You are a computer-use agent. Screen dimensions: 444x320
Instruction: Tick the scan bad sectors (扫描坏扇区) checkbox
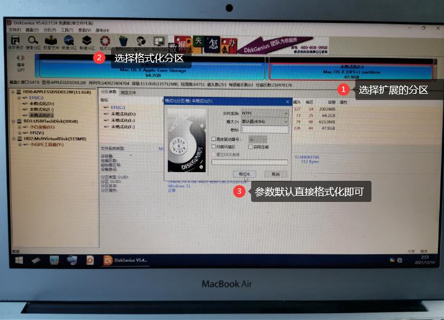point(213,147)
